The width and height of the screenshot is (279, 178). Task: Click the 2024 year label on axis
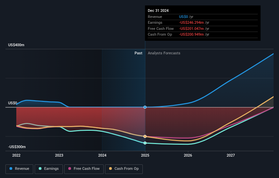tap(102, 155)
